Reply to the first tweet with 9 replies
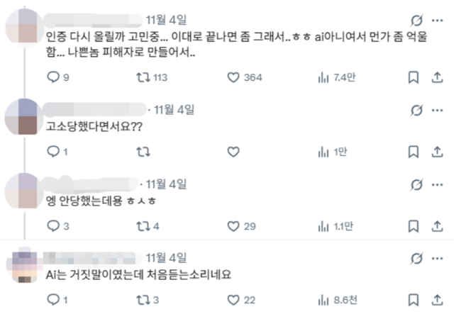Image resolution: width=461 pixels, height=319 pixels. [x=53, y=77]
